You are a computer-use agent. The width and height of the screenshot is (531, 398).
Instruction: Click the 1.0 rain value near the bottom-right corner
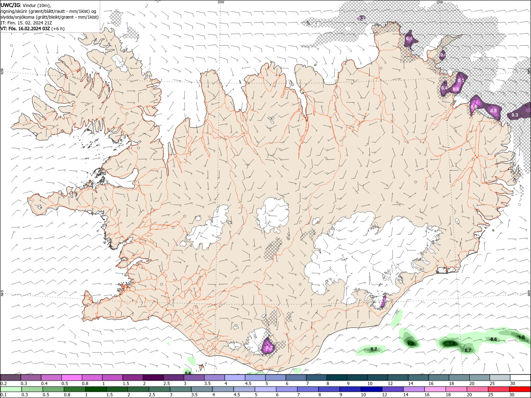pyautogui.click(x=521, y=337)
